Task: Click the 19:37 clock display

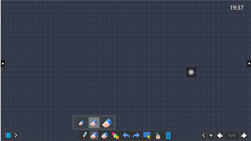Action: 237,8
